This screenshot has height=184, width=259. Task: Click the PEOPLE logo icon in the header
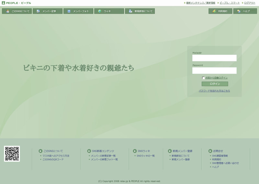4,3
